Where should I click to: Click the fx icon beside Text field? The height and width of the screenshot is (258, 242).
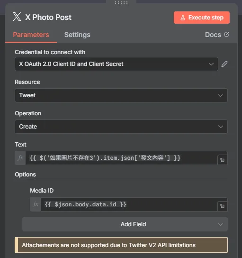20,158
